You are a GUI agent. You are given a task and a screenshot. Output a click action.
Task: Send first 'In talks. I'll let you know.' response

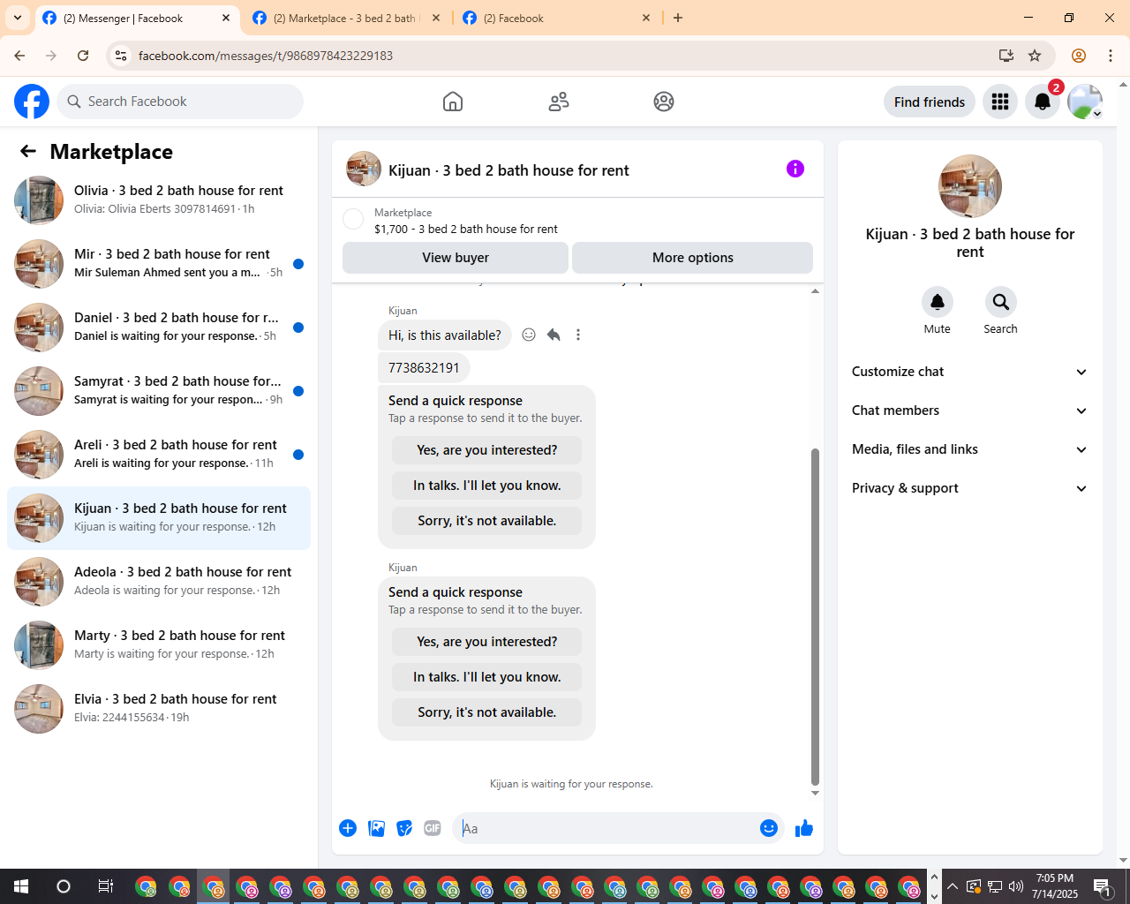(x=487, y=486)
